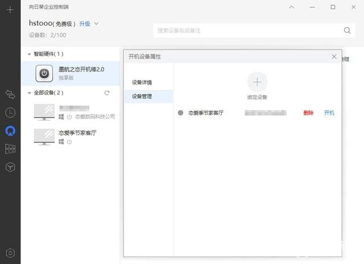Collapse the 智能硬件(1) group

[29, 55]
